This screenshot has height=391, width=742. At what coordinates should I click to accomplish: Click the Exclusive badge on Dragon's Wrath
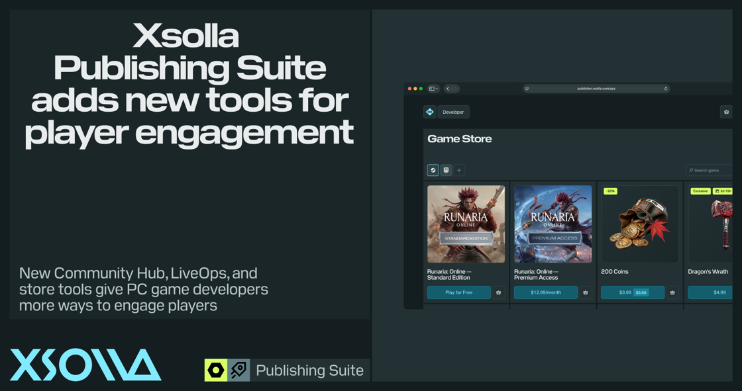(700, 191)
